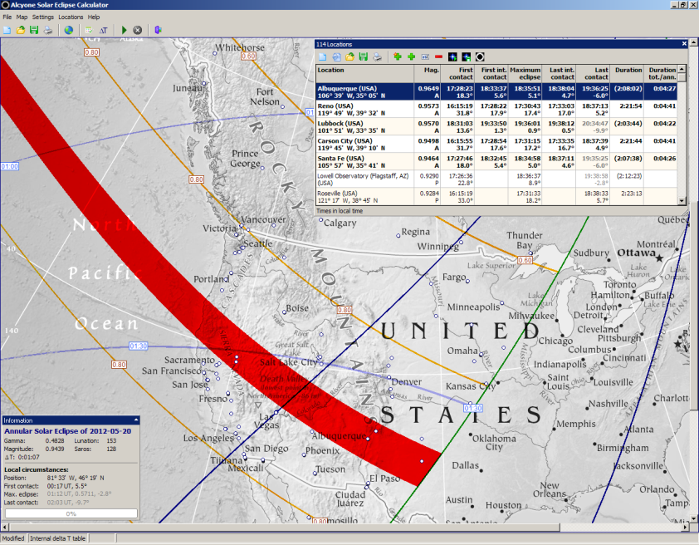
Task: Click the abc label icon in Locations panel
Action: [425, 56]
